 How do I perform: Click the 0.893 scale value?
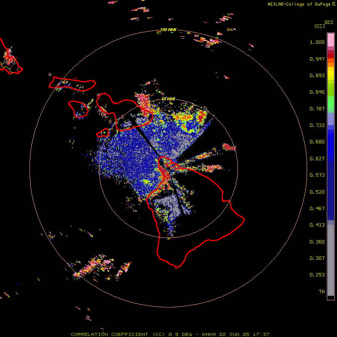point(317,75)
